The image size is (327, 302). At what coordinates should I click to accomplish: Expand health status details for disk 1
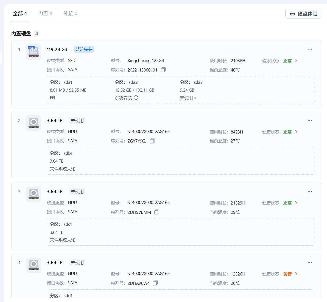click(x=296, y=61)
